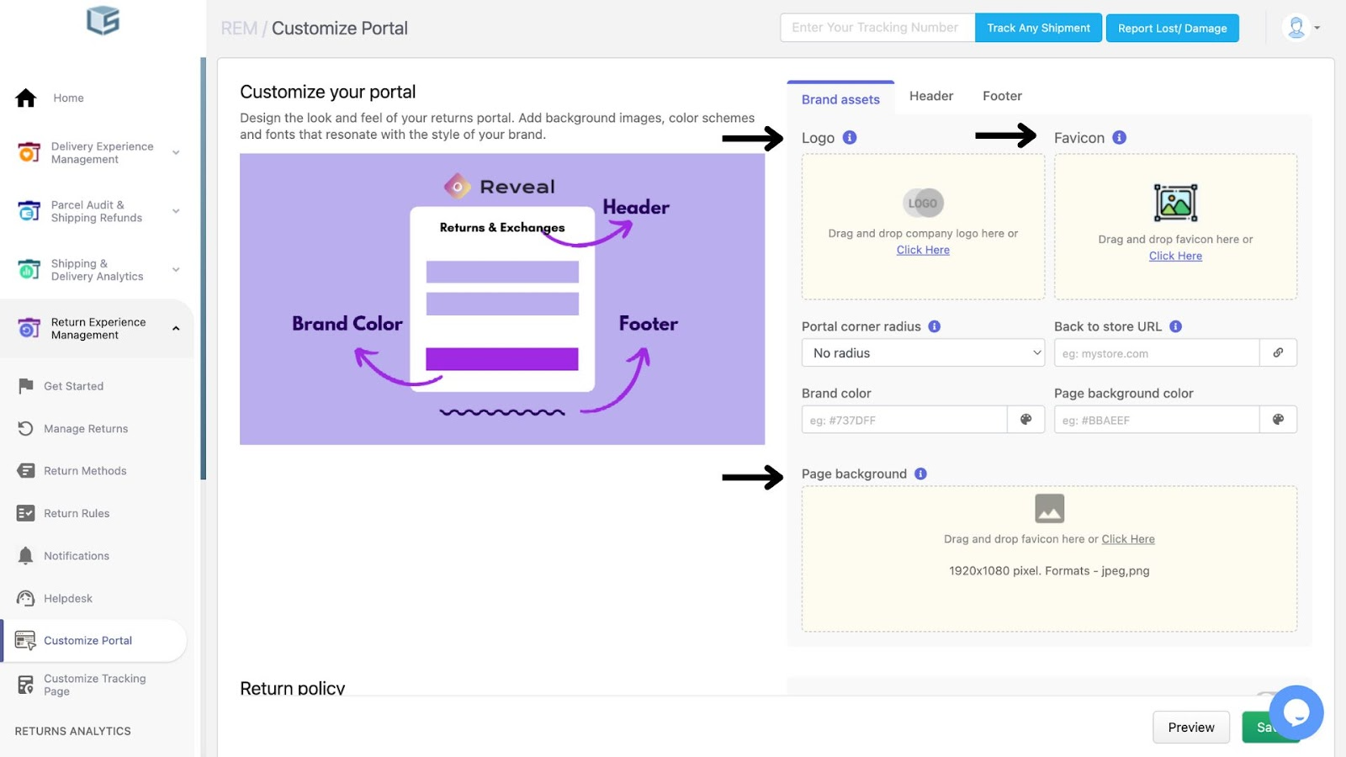Open the user profile dropdown

1301,28
